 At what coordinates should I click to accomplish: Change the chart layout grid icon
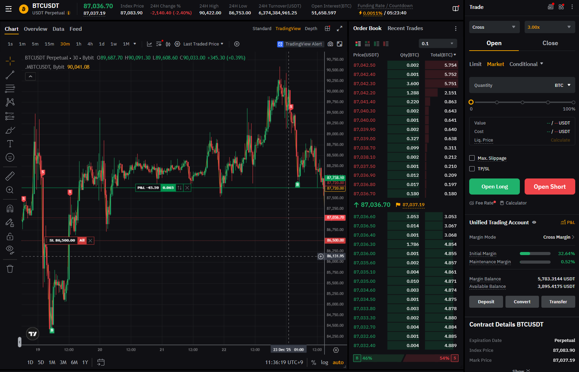[x=327, y=28]
